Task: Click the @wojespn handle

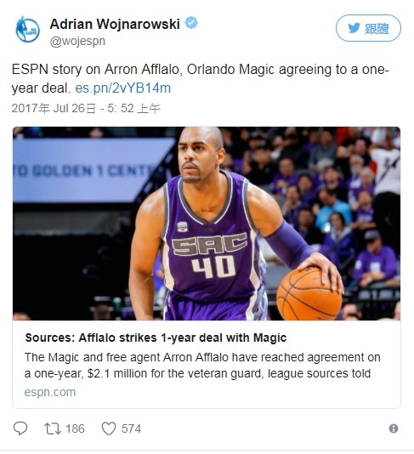Action: click(77, 42)
